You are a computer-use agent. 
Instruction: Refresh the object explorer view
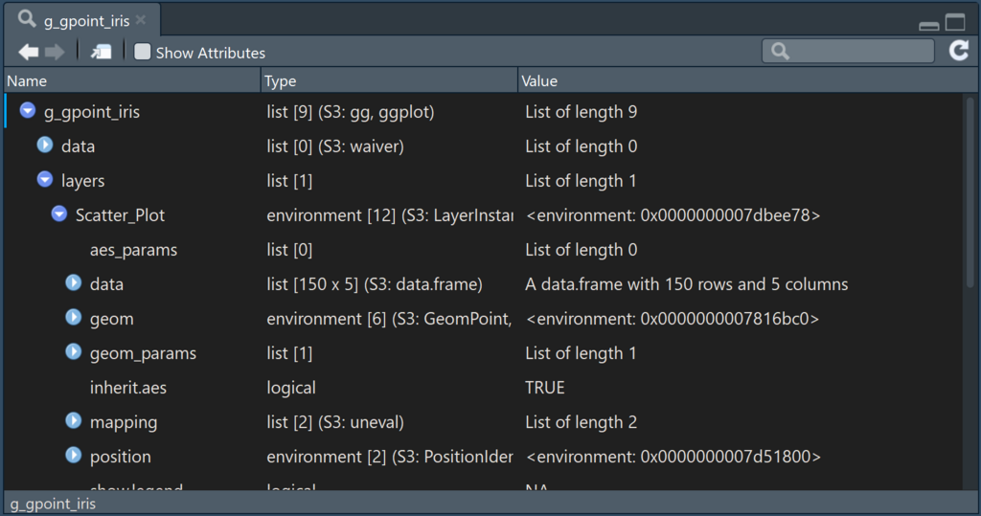coord(959,52)
